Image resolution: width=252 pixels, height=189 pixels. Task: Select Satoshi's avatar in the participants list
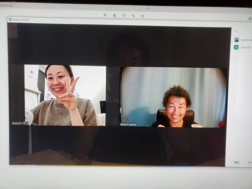coord(236,40)
